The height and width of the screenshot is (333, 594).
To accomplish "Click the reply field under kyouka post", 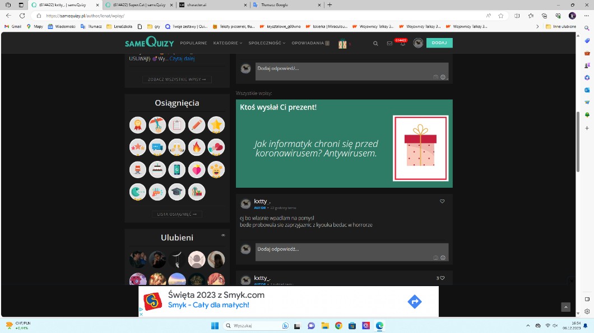I will (x=342, y=249).
